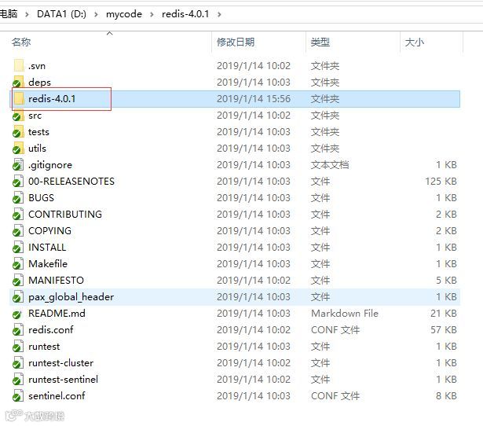
Task: Click the tests folder icon
Action: [18, 131]
